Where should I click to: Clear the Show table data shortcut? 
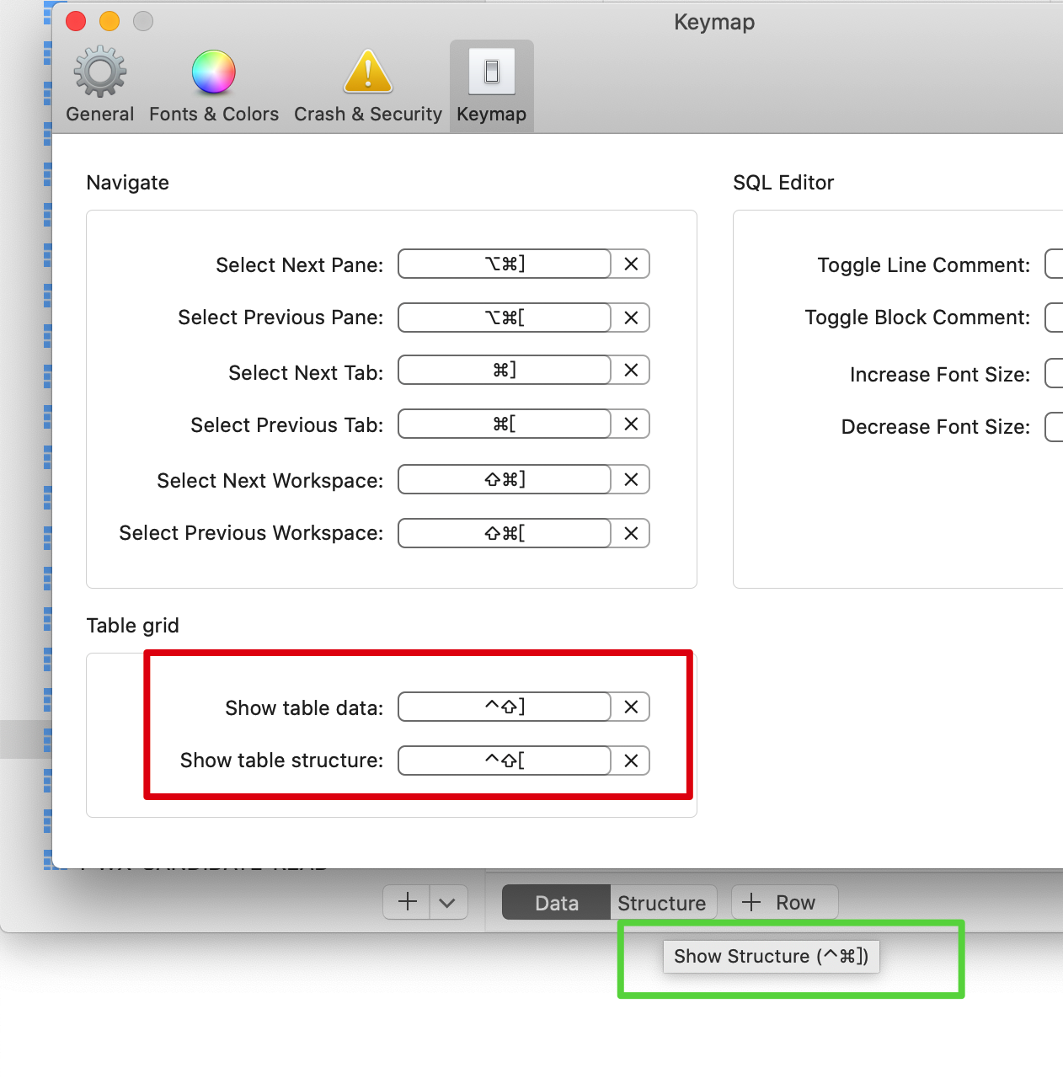630,707
